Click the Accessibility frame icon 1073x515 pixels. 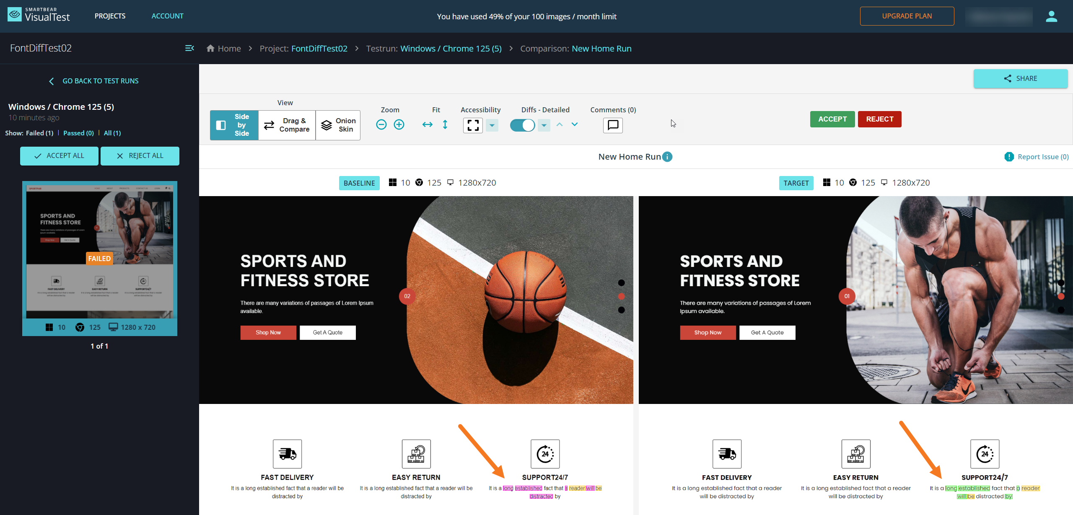pyautogui.click(x=473, y=125)
